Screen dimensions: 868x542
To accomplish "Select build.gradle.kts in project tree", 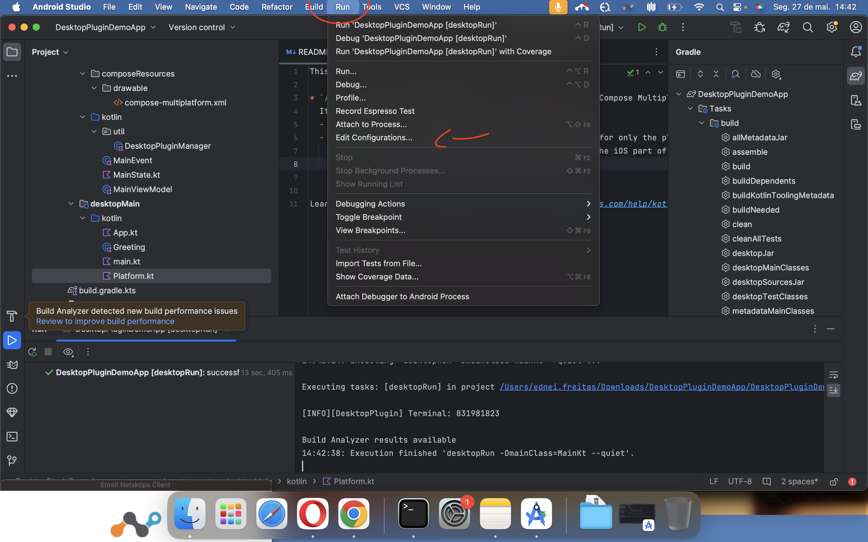I will point(107,290).
